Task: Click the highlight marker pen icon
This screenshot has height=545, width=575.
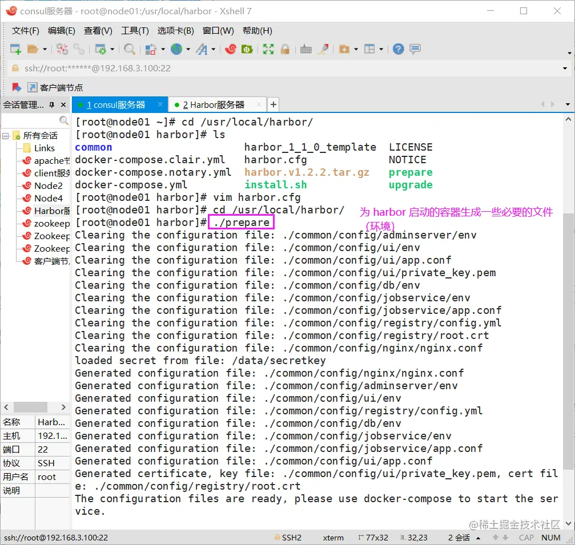Action: 323,49
